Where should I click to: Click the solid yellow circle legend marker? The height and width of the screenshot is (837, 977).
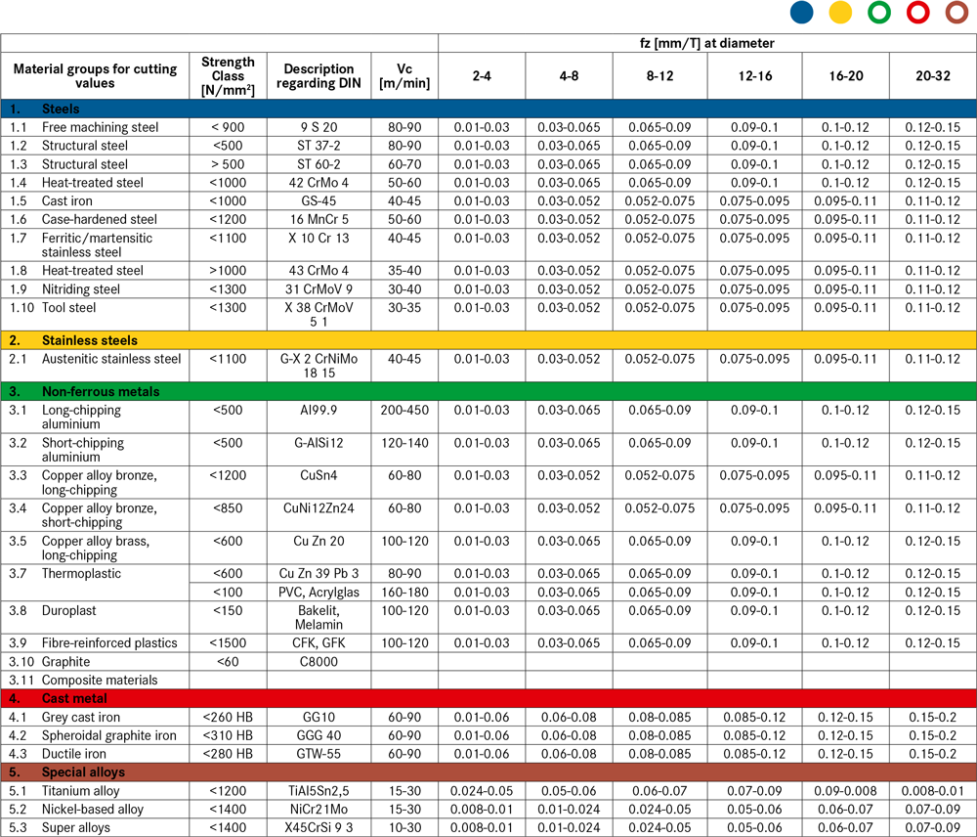point(840,13)
